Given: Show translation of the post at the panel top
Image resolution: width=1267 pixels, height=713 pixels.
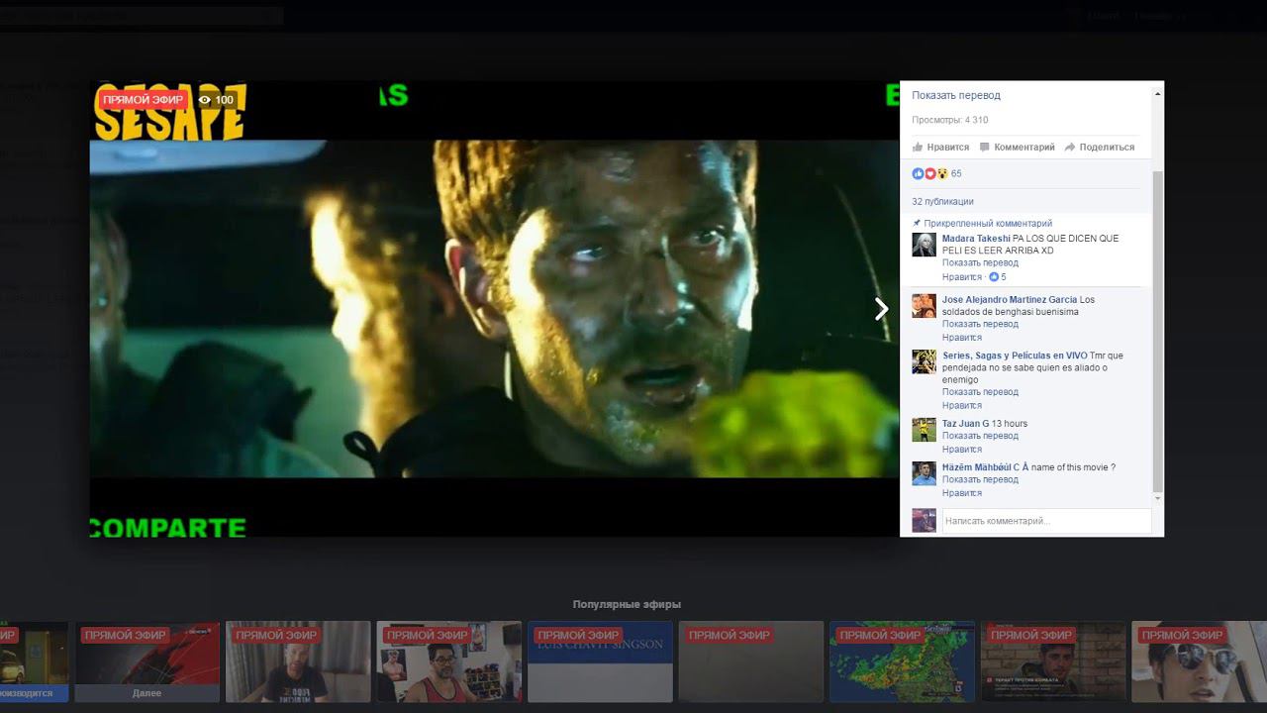Looking at the screenshot, I should point(956,95).
